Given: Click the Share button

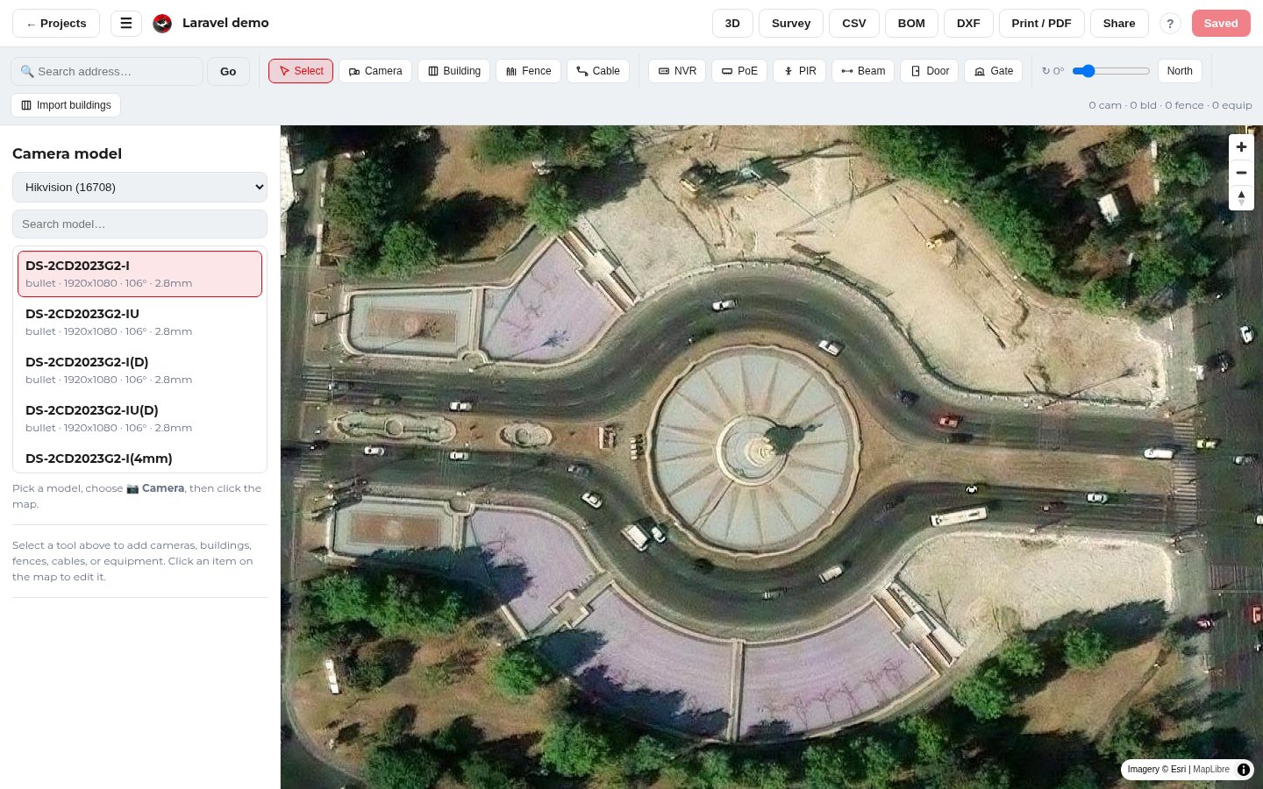Looking at the screenshot, I should click(x=1119, y=24).
